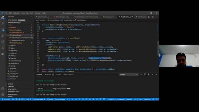Viewport: 199px width, 112px height.
Task: Expand the OPEN EDITORS section
Action: pos(12,20)
